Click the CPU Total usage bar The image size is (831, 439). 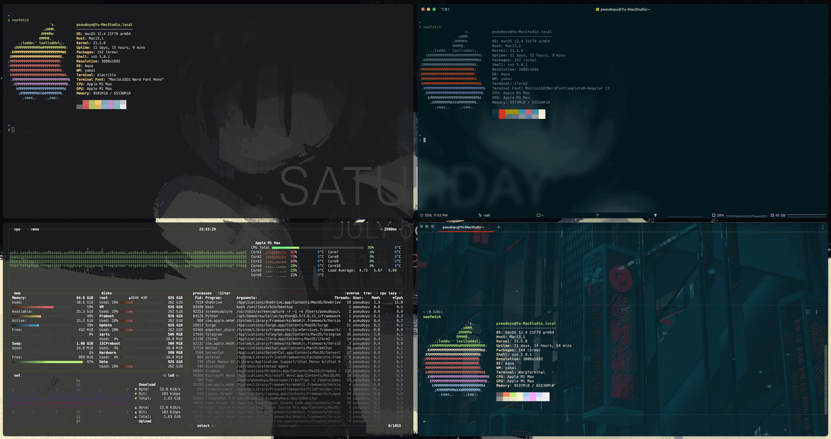(x=317, y=248)
